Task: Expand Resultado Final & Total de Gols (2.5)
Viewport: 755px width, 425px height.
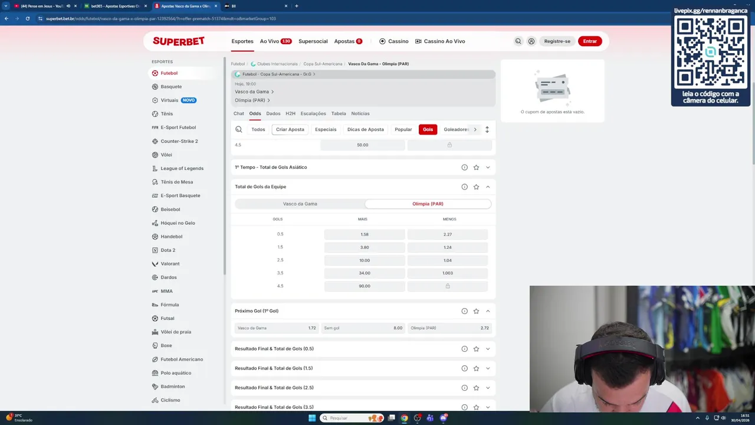Action: pyautogui.click(x=488, y=388)
